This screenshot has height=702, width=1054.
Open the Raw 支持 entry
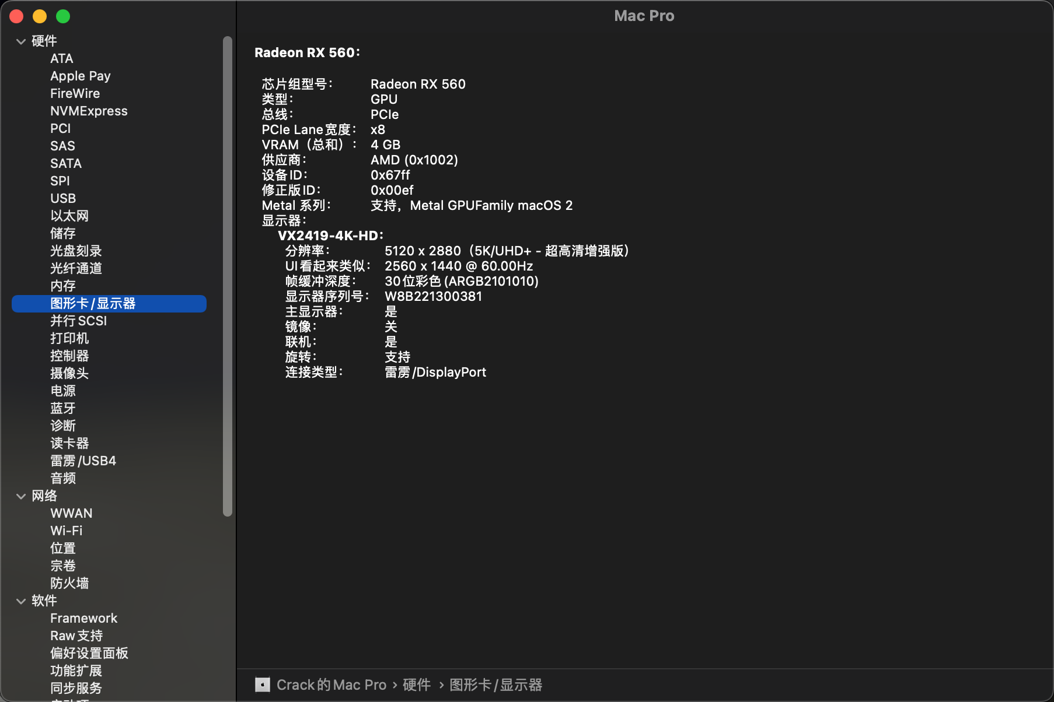tap(76, 636)
